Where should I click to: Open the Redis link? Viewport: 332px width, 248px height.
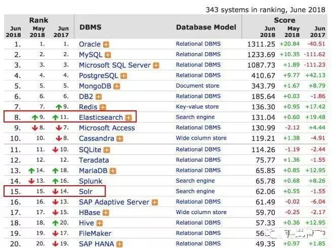click(88, 107)
